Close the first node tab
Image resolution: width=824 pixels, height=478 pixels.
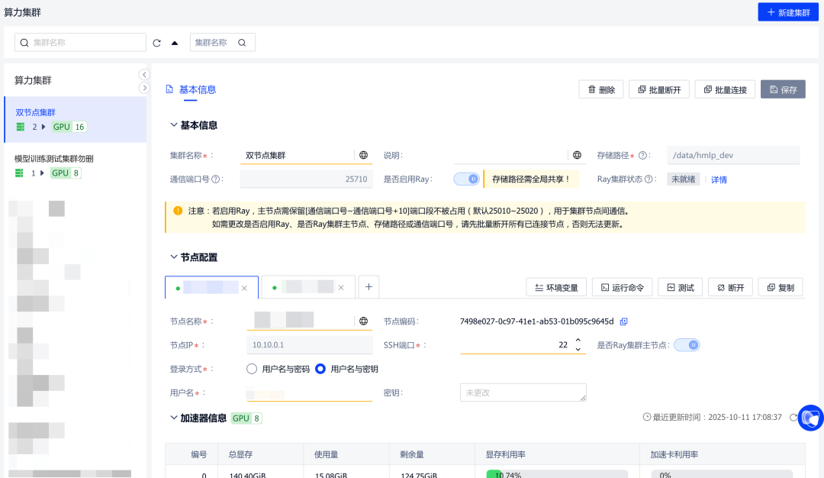tap(244, 288)
